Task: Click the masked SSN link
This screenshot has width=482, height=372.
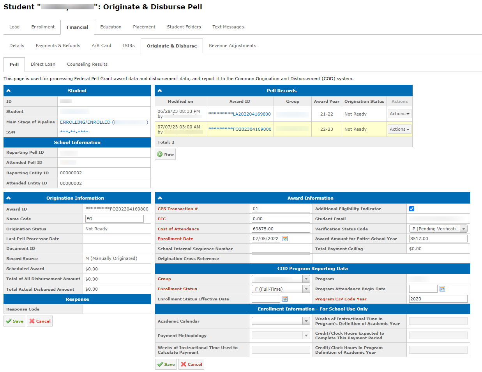Action: click(74, 132)
